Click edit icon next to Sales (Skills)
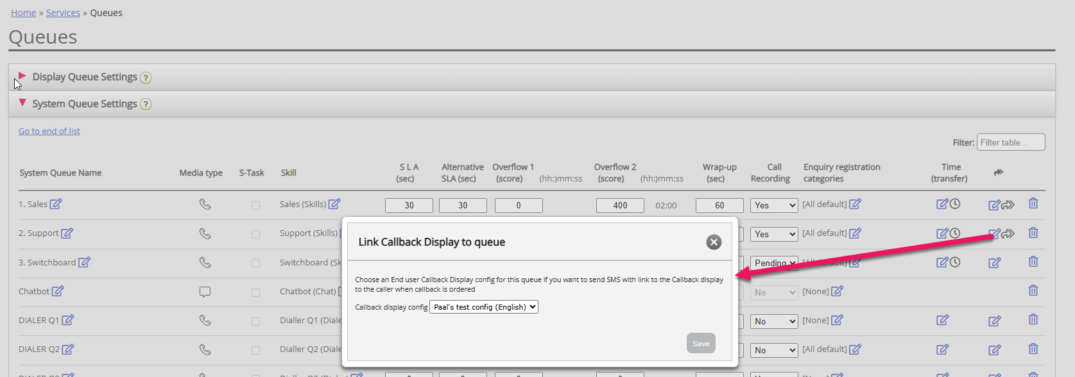 tap(334, 204)
